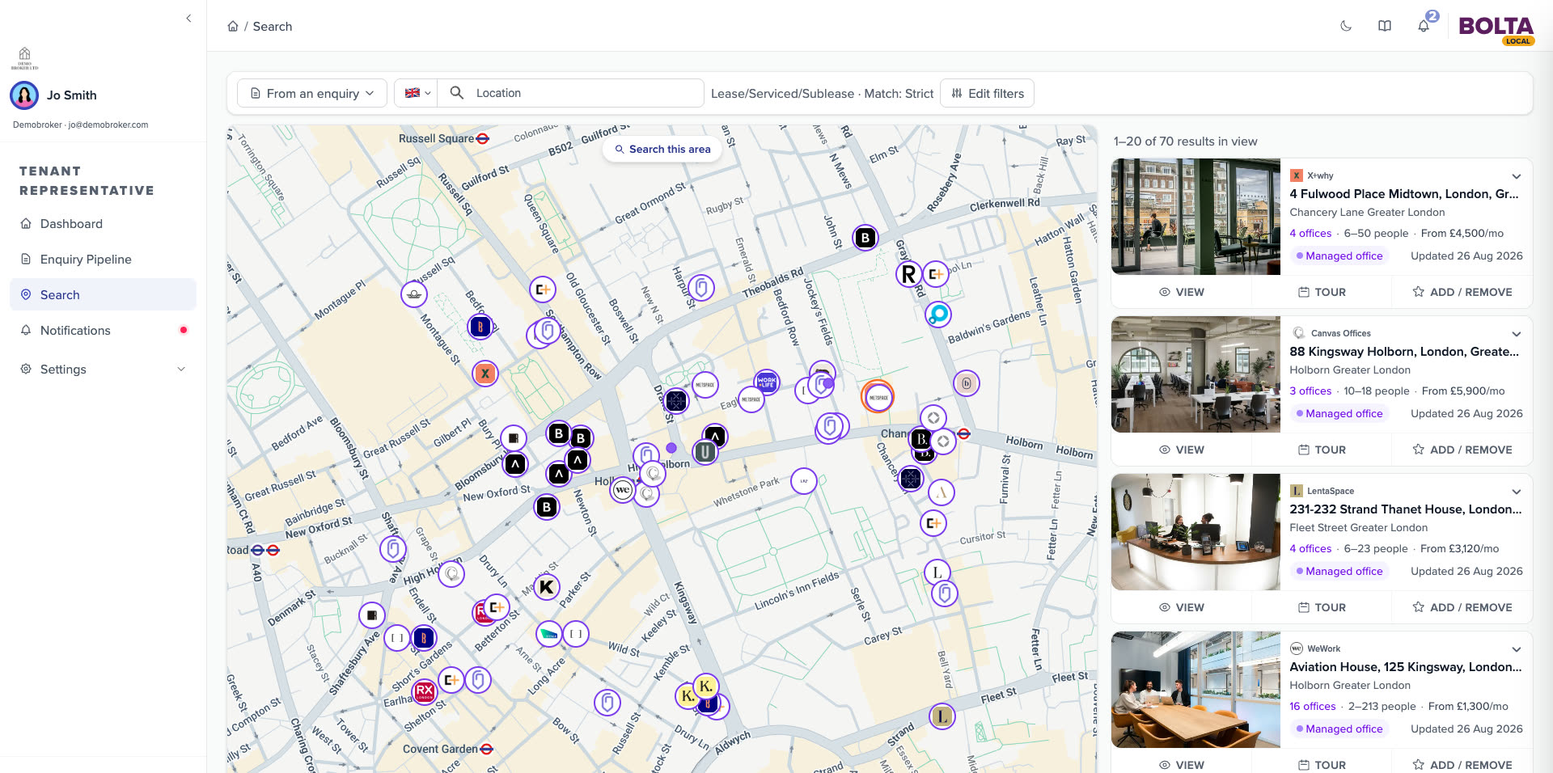Open the 88 Kingsway office photo thumbnail
Viewport: 1553px width, 773px height.
tap(1195, 374)
